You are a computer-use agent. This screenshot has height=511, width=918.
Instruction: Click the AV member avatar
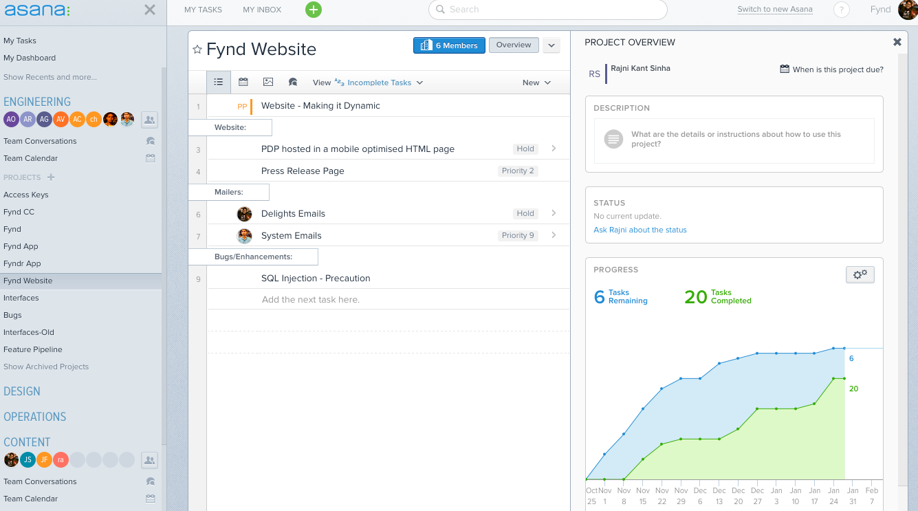(x=61, y=119)
